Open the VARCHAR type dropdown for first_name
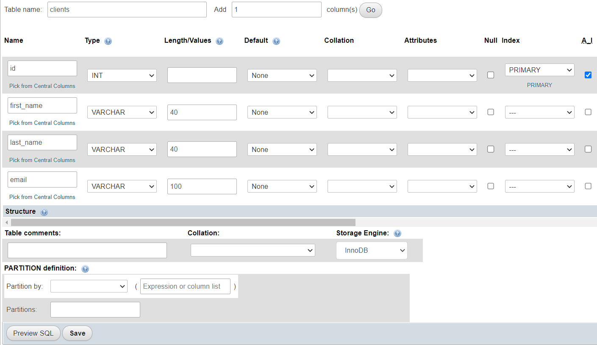Image resolution: width=597 pixels, height=345 pixels. pyautogui.click(x=122, y=112)
